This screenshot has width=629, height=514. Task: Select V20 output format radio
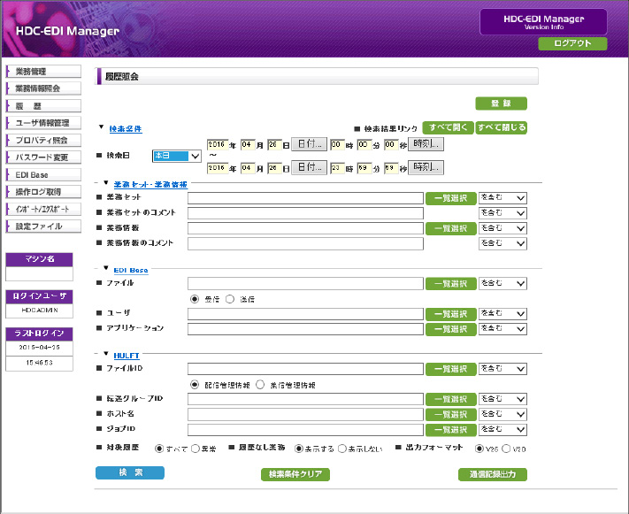[506, 449]
